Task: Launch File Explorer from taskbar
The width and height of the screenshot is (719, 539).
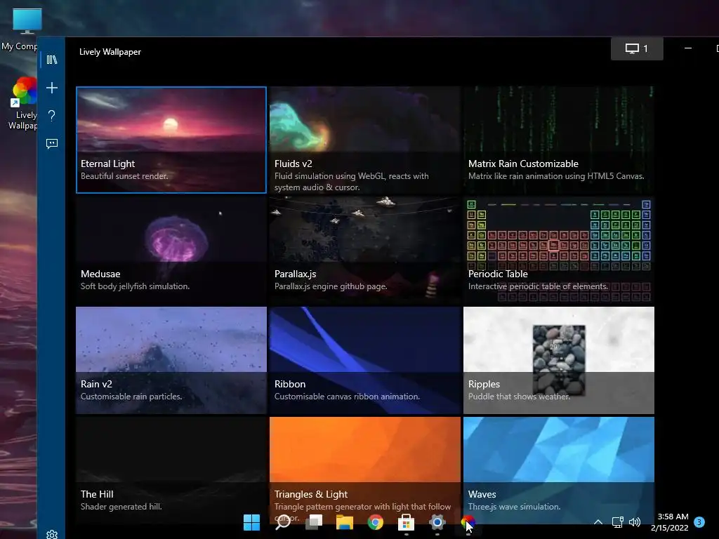Action: [x=344, y=522]
